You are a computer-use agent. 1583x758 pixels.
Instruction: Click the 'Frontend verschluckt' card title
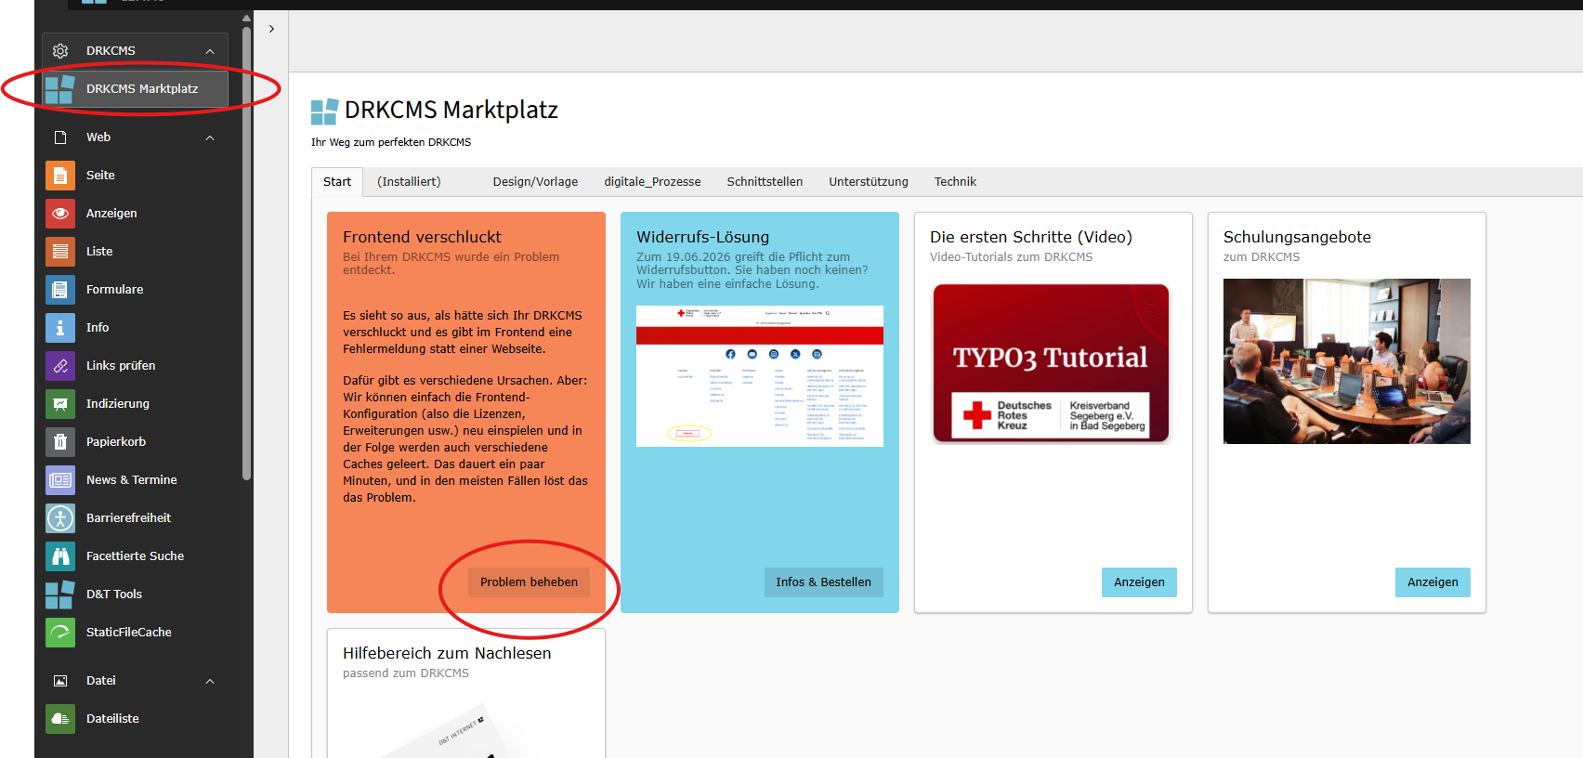tap(422, 237)
